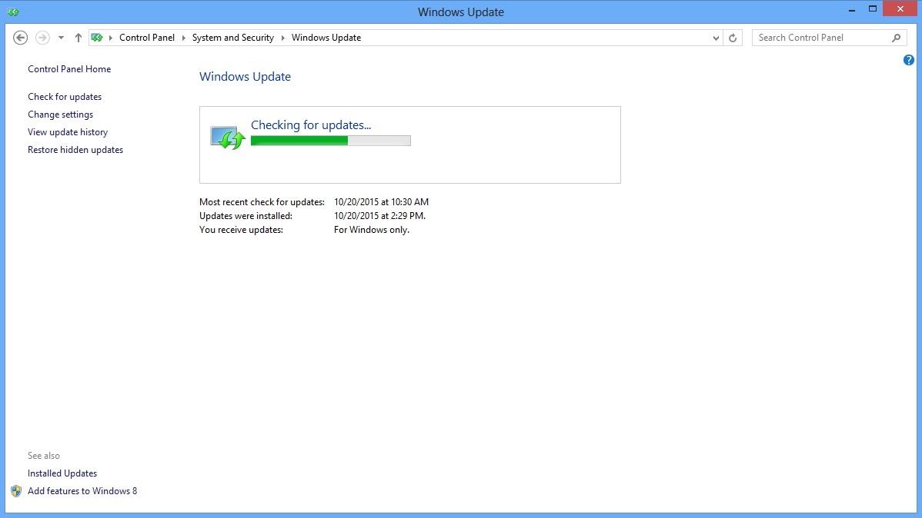Go up one level with the Up arrow
Image resolution: width=922 pixels, height=518 pixels.
coord(79,38)
